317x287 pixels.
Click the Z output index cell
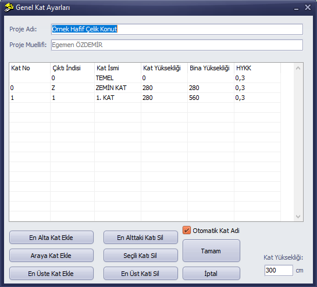coord(72,88)
